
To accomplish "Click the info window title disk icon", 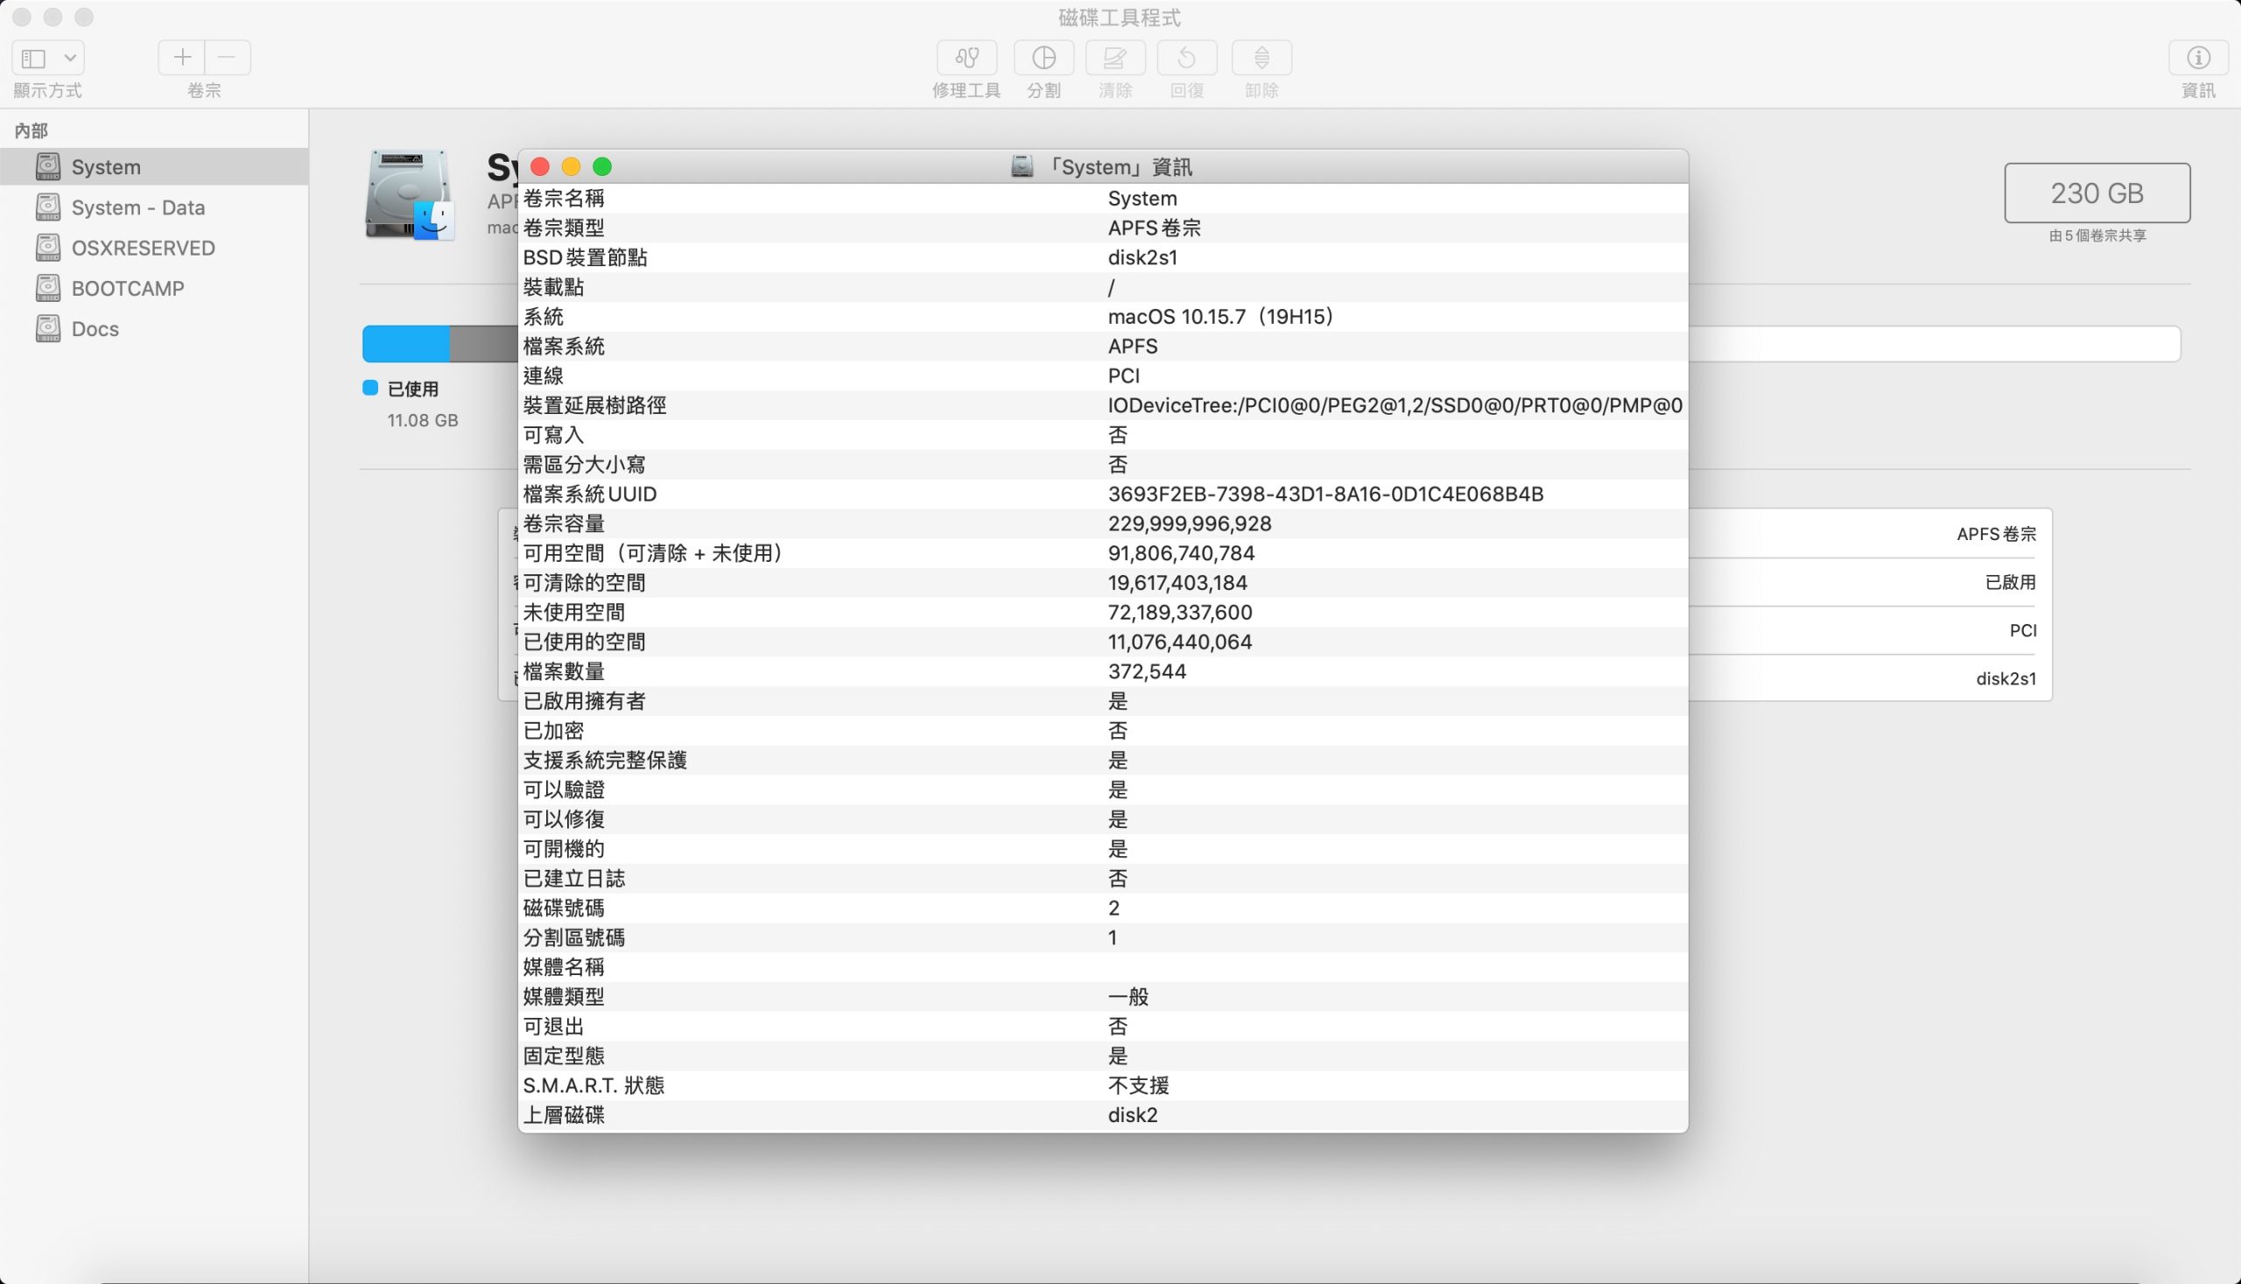I will click(1022, 166).
